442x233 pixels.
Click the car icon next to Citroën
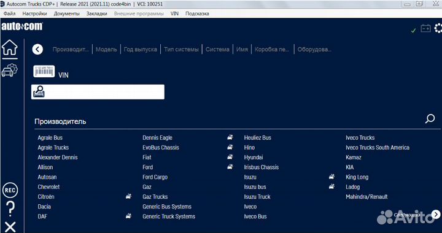coord(128,196)
